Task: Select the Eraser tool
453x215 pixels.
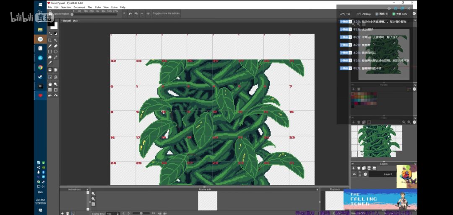Action: click(x=56, y=46)
